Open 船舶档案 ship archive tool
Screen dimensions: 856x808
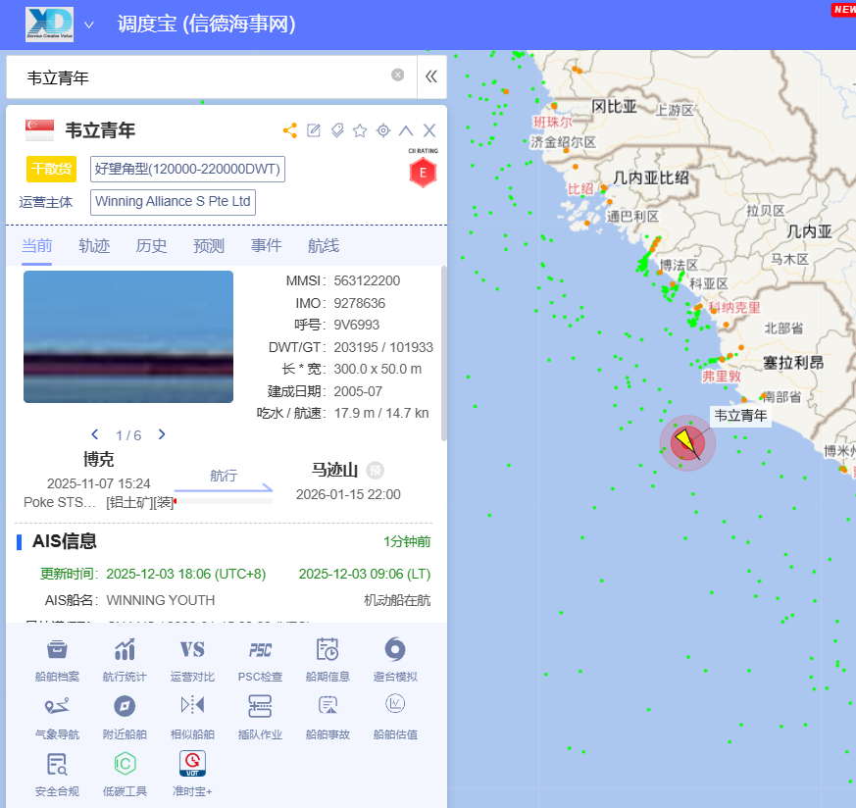tap(57, 659)
